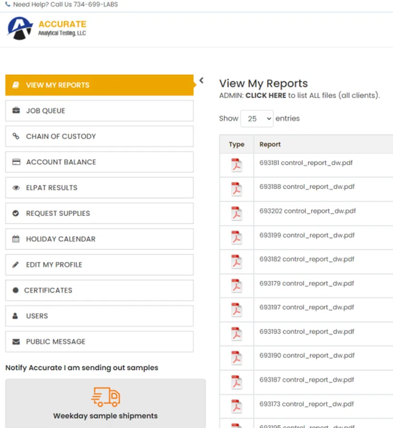393x428 pixels.
Task: Click the eye icon beside ELPAT Results
Action: pos(16,188)
